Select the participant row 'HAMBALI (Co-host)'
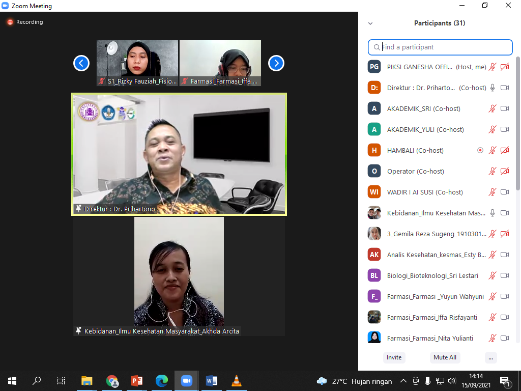The height and width of the screenshot is (391, 521). (x=439, y=150)
